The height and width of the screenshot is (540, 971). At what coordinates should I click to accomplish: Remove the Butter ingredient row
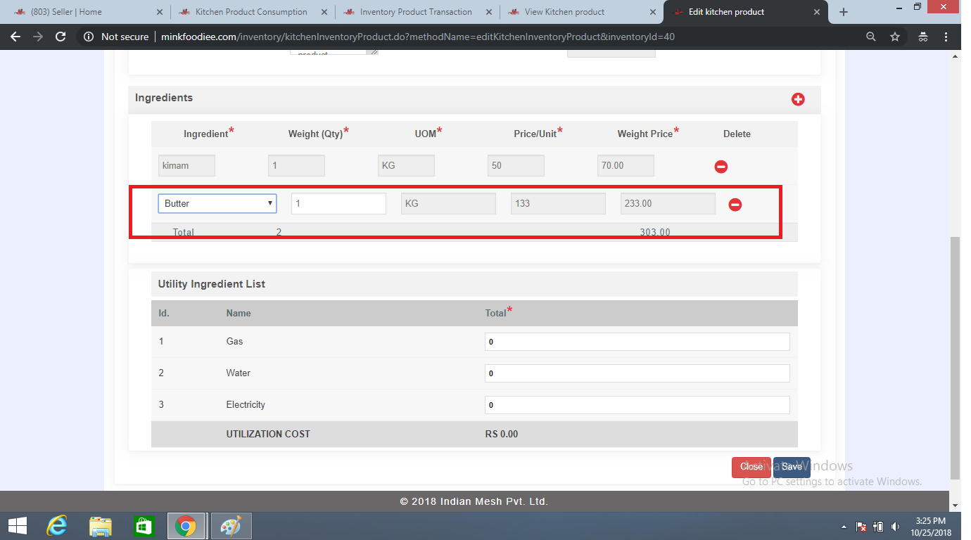pyautogui.click(x=735, y=205)
